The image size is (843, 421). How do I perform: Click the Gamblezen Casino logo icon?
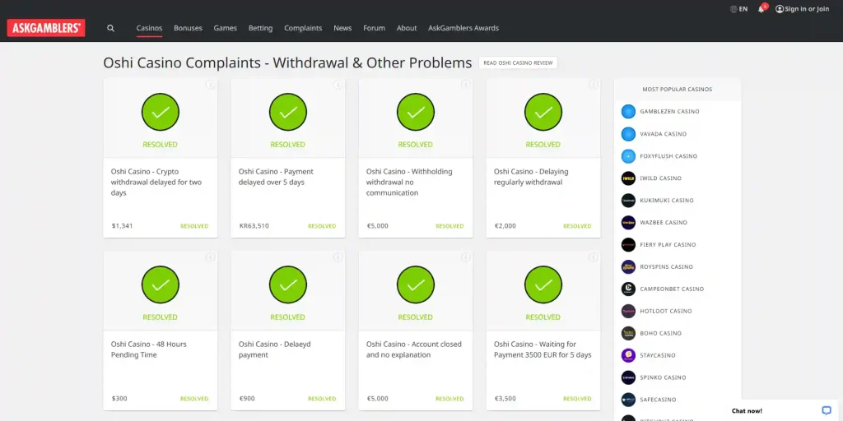[x=628, y=112]
